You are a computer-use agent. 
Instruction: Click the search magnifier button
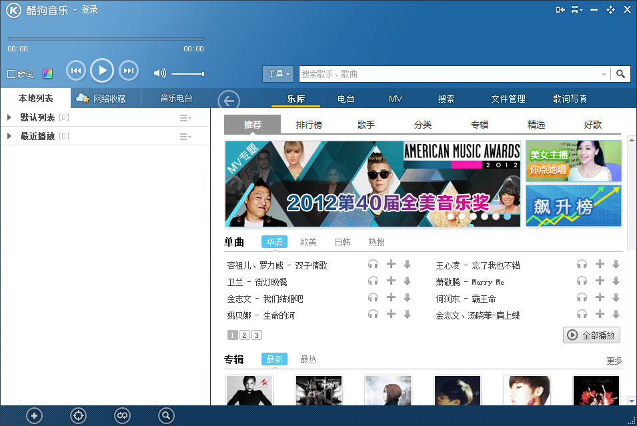620,74
